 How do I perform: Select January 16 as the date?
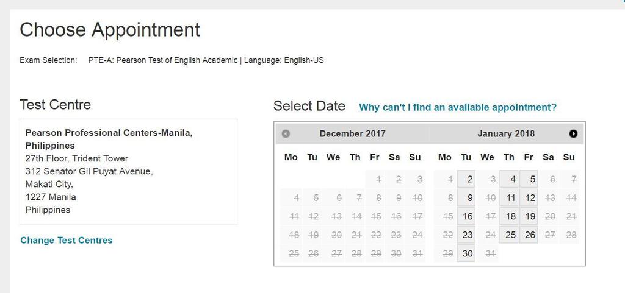(467, 216)
